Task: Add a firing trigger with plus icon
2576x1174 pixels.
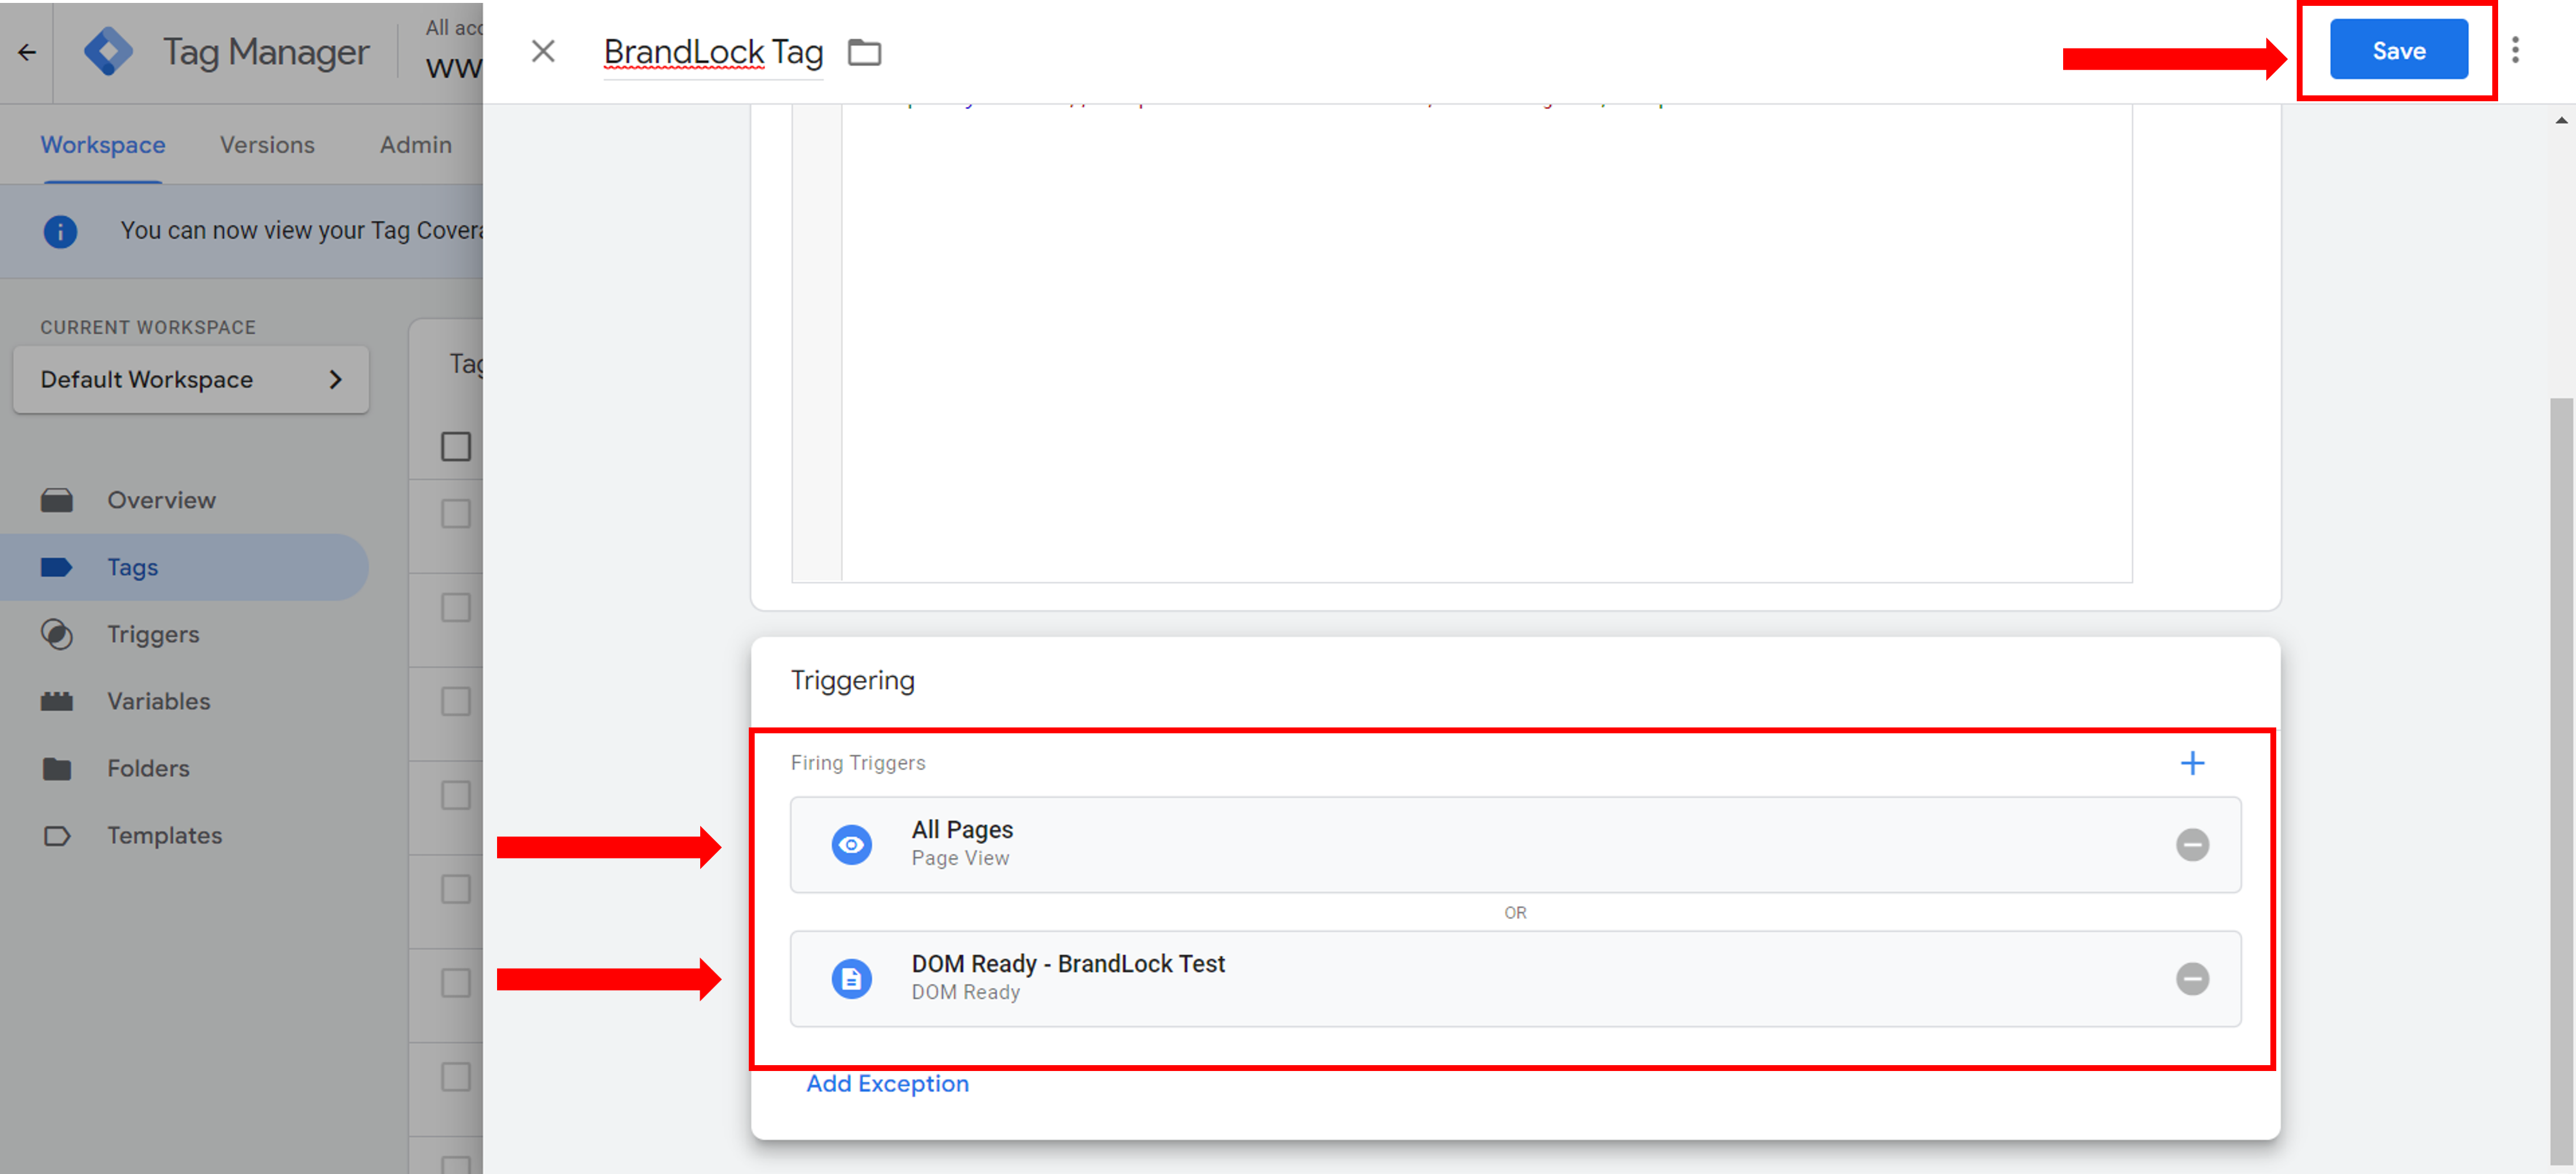Action: [x=2192, y=763]
